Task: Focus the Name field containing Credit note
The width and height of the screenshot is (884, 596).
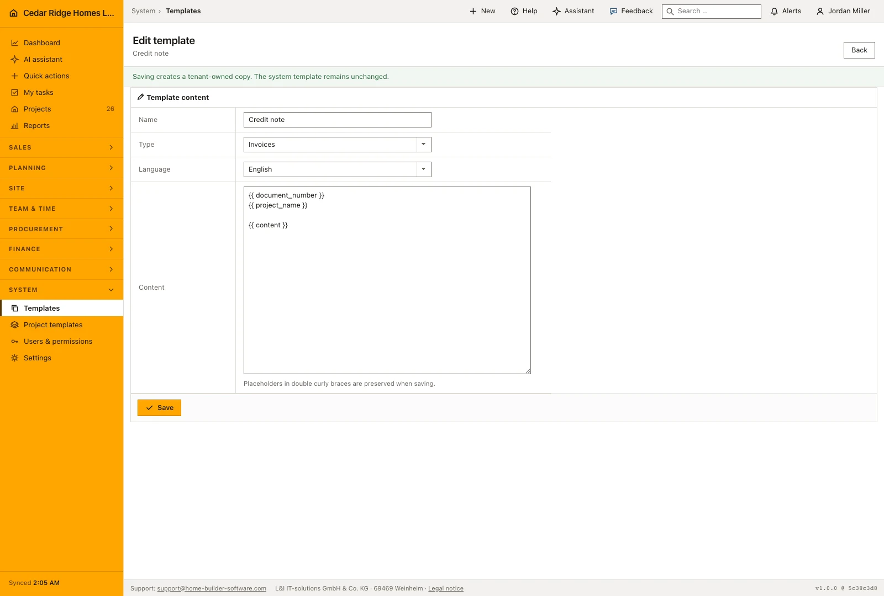Action: [x=337, y=120]
